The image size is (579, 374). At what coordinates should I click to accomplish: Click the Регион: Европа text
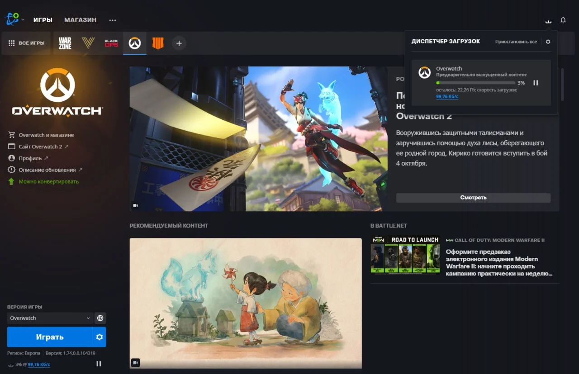pos(24,353)
